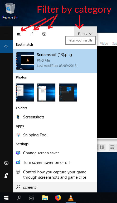Click the Settings section header
Viewport: 117px width, 203px height.
[x=22, y=144]
